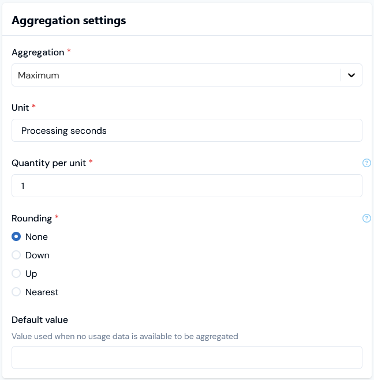Set rounding to Nearest
The image size is (374, 380).
(x=16, y=292)
